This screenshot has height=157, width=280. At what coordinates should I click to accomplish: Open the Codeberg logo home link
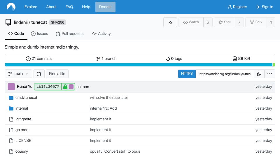pyautogui.click(x=11, y=7)
